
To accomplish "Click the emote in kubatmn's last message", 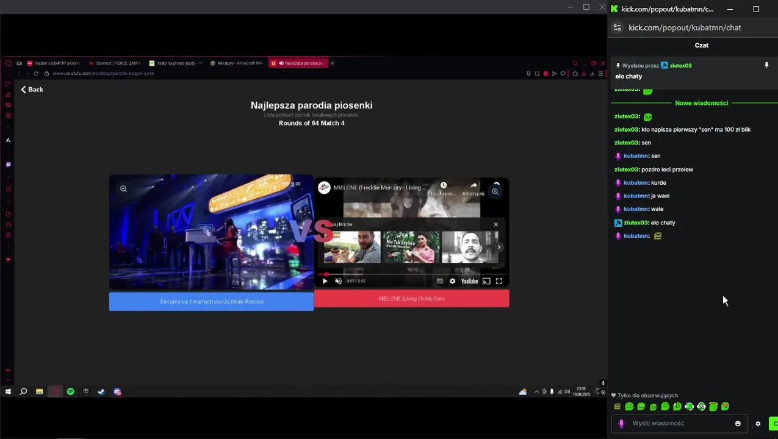I will pos(657,236).
